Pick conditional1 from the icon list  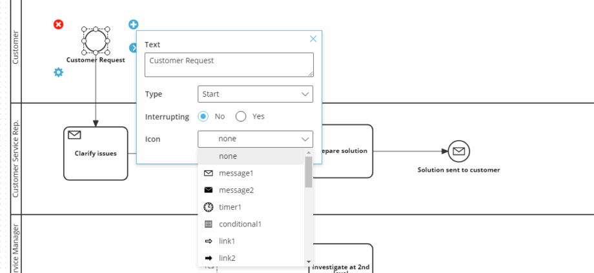[240, 224]
